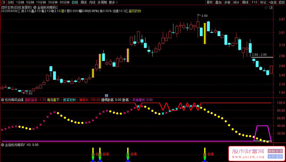Viewport: 286px width, 162px height.
Task: Add stock via +自选 button
Action: coord(272,2)
